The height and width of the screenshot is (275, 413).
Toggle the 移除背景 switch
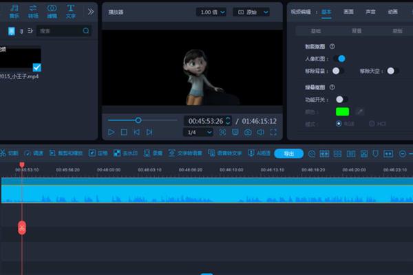click(337, 71)
